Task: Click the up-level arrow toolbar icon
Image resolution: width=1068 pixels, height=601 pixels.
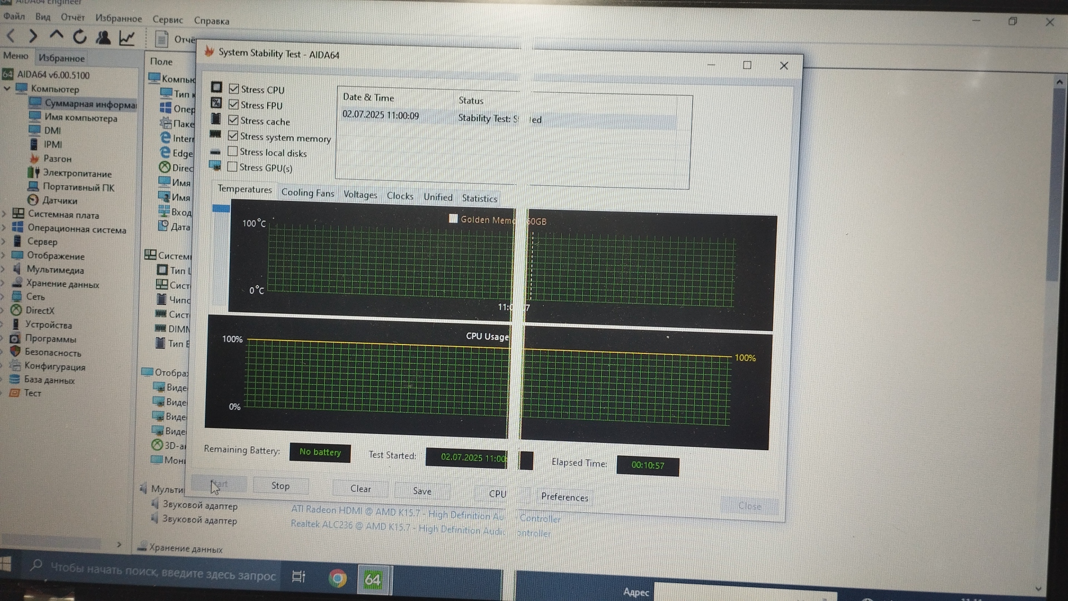Action: (x=56, y=35)
